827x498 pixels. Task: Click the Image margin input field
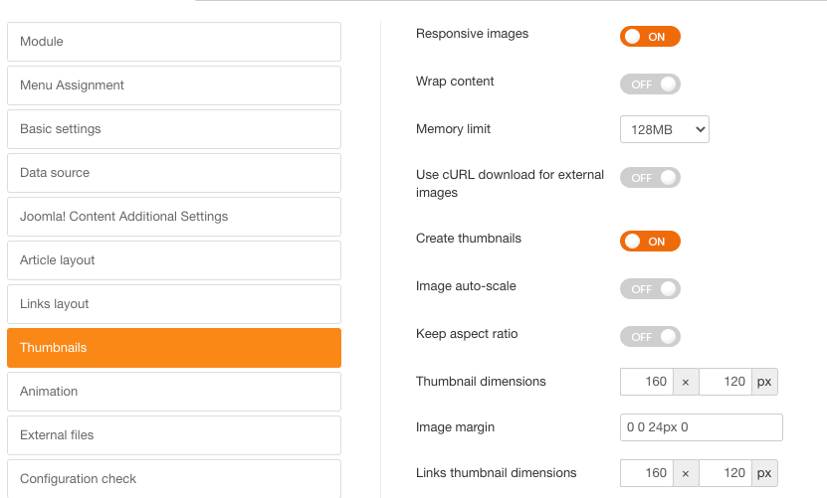point(701,427)
